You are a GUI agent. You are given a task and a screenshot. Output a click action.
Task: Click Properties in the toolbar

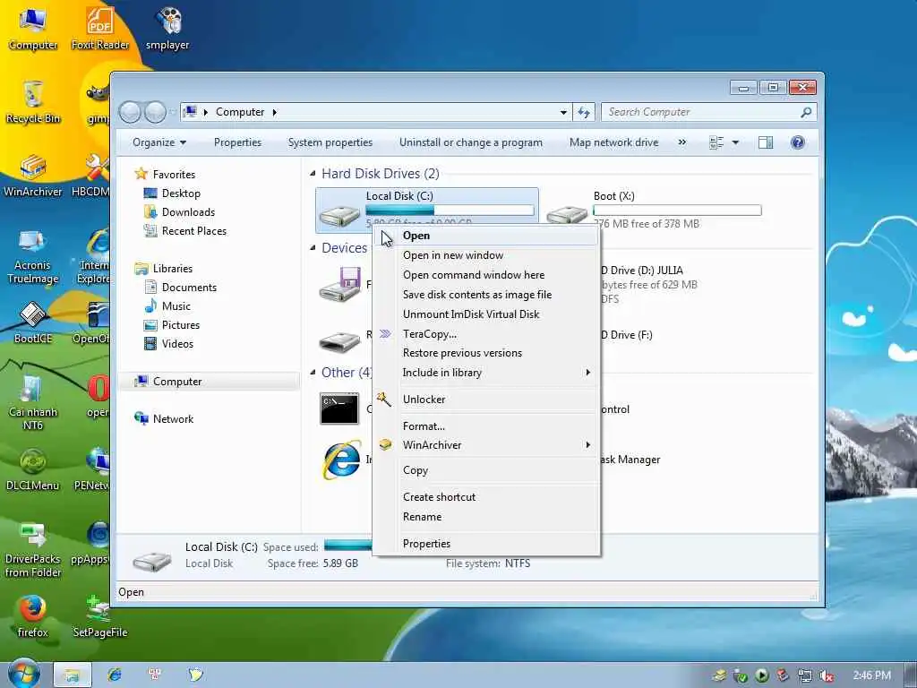(237, 142)
